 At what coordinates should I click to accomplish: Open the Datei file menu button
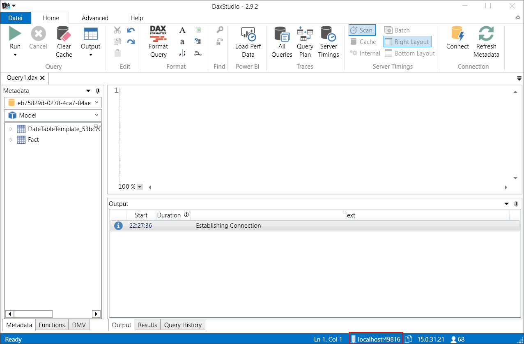15,18
